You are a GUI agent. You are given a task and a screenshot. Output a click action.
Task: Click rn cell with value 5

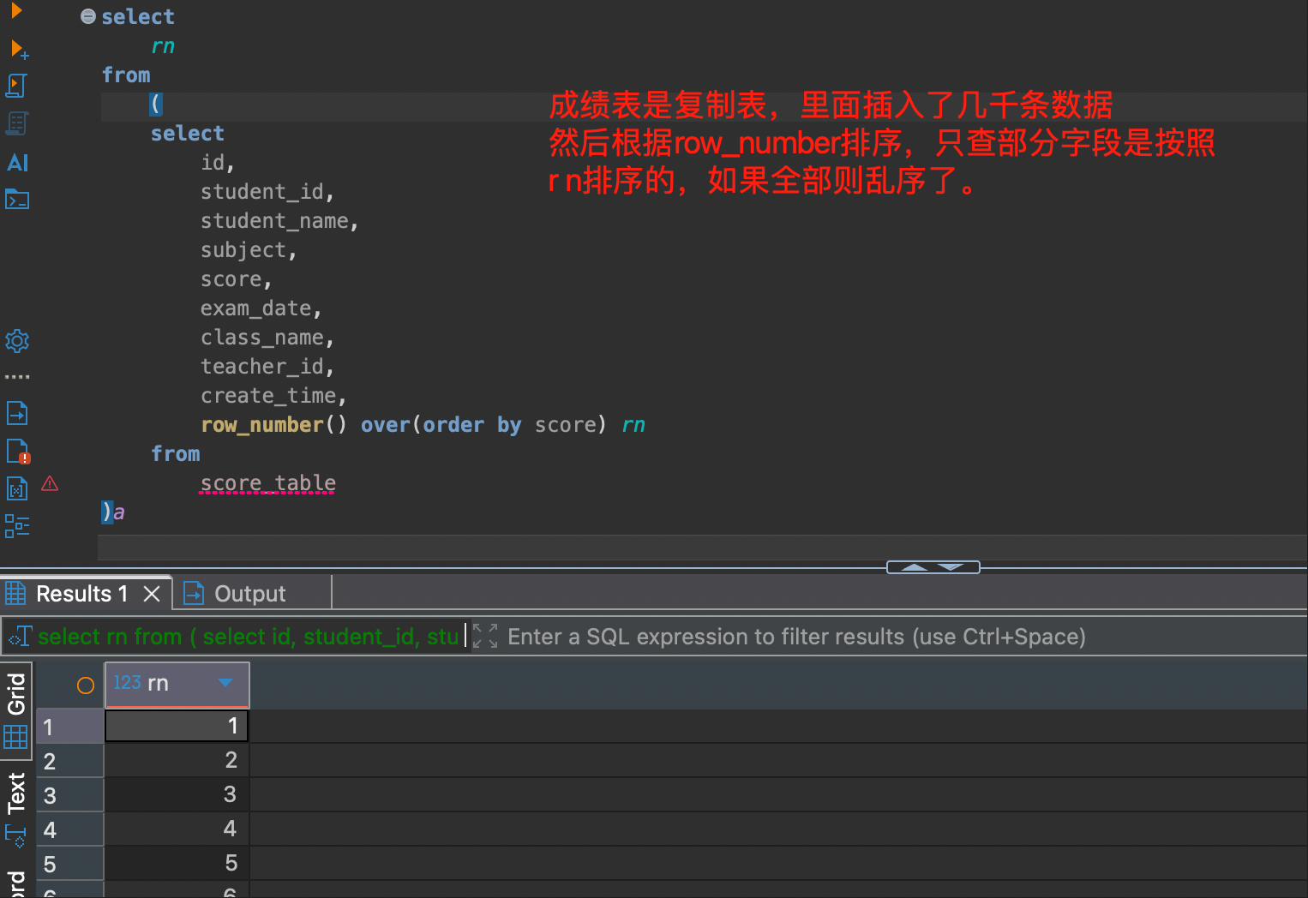click(x=177, y=863)
